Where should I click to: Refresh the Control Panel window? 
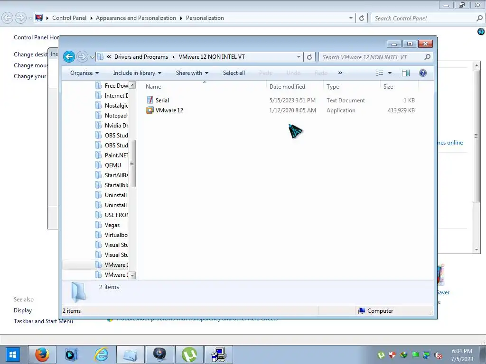[361, 18]
